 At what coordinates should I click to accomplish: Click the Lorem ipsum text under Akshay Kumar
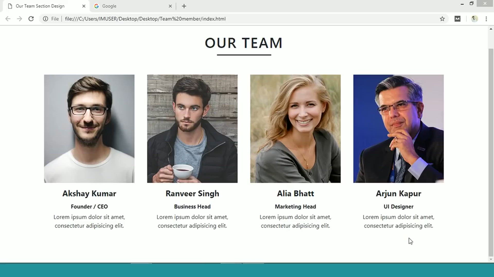[x=89, y=221]
